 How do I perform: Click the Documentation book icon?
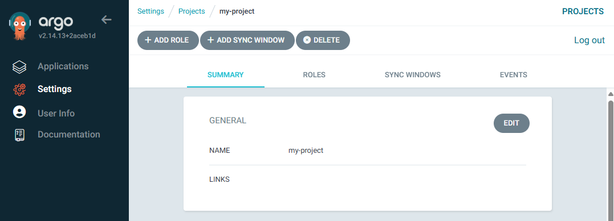[19, 135]
